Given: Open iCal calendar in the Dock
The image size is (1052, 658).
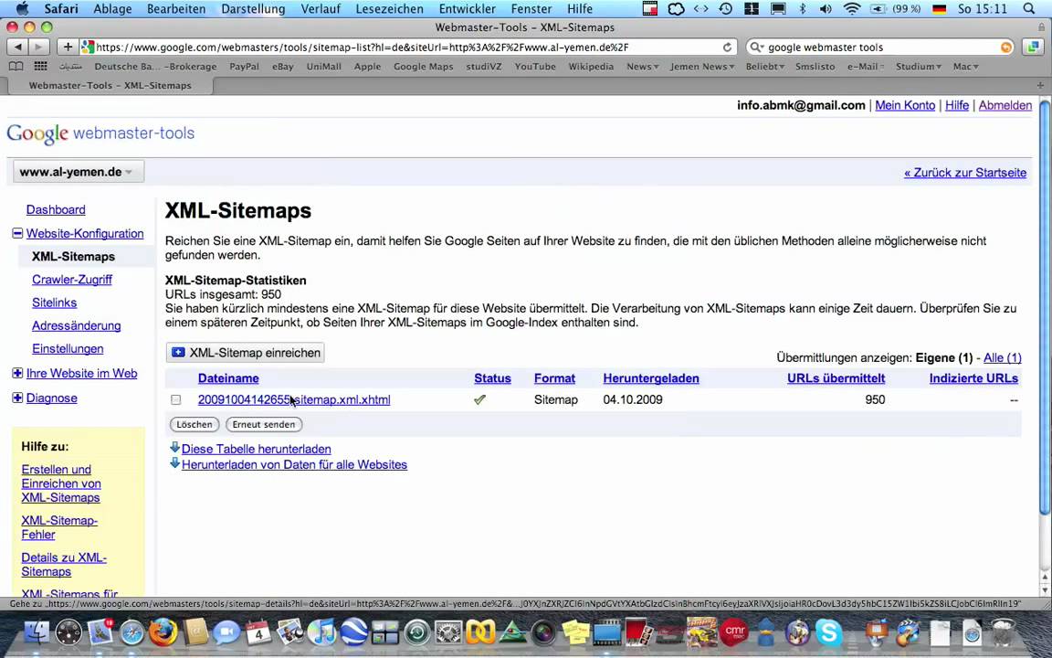Looking at the screenshot, I should [x=258, y=632].
